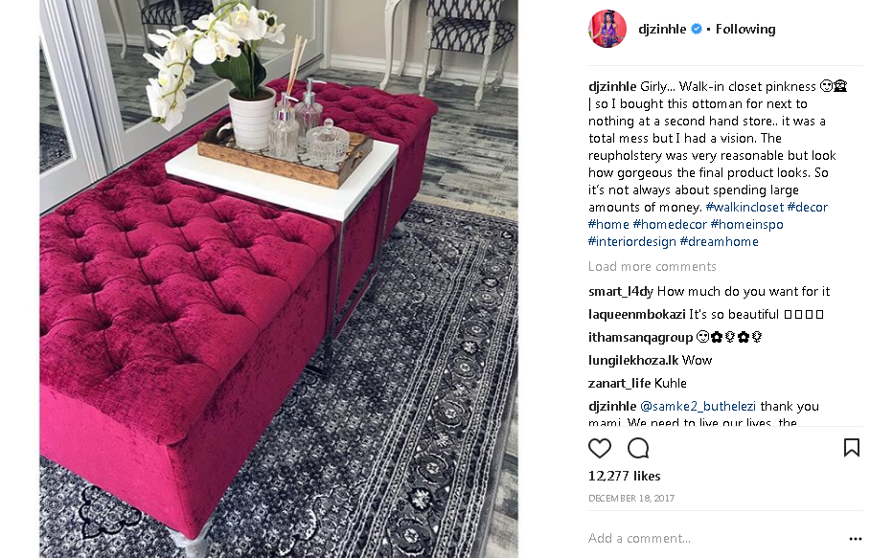Expand Load more comments
The image size is (870, 558).
coord(652,266)
